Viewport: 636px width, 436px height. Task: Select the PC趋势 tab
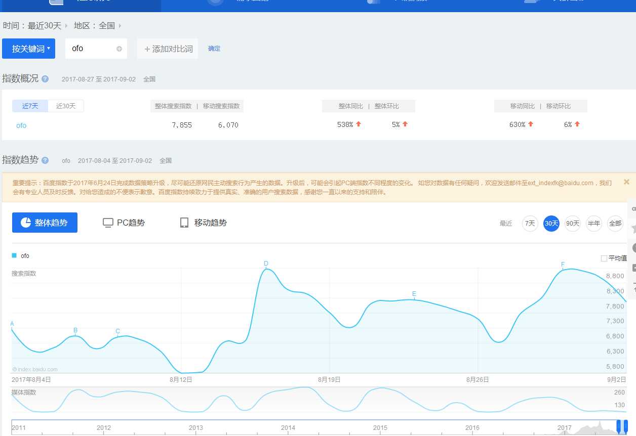click(x=124, y=223)
